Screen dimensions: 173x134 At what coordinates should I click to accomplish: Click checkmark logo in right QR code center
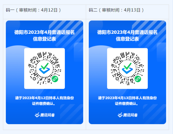(127, 68)
